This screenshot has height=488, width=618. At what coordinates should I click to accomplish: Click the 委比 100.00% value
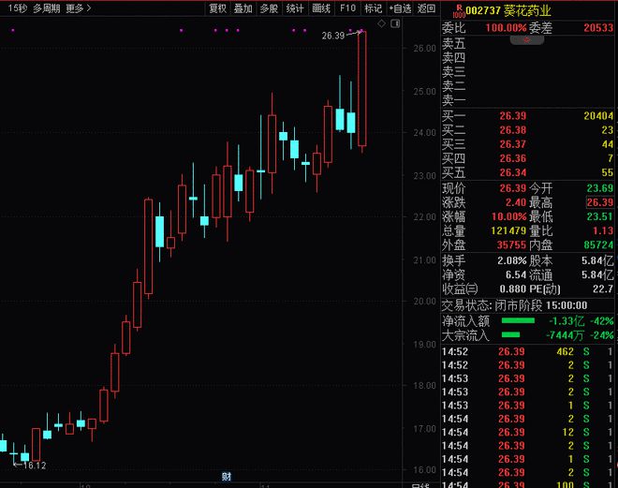coord(506,28)
